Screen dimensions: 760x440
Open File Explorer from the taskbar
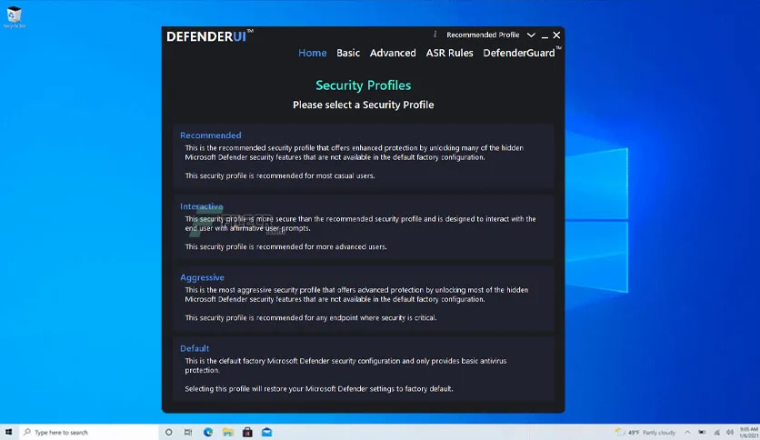(x=228, y=432)
